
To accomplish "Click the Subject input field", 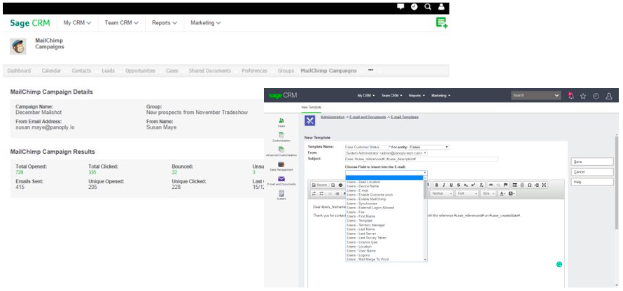I will click(421, 159).
